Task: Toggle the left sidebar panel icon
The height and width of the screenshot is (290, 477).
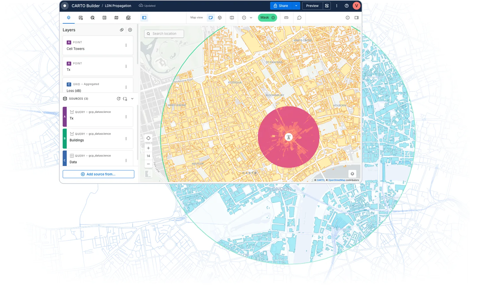Action: click(144, 18)
